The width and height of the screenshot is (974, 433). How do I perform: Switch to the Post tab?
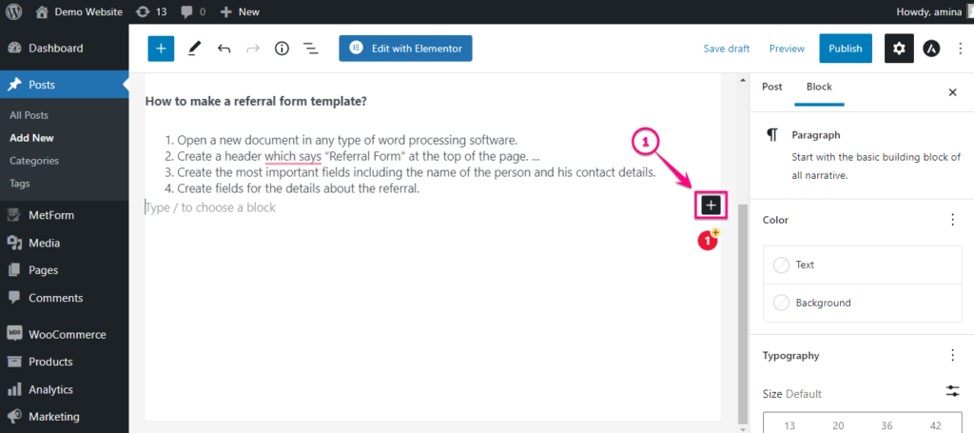(772, 87)
